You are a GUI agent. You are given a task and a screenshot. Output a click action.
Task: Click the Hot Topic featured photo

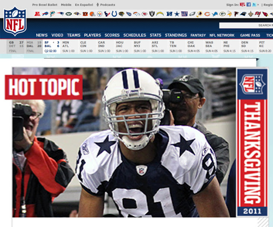coord(124,142)
